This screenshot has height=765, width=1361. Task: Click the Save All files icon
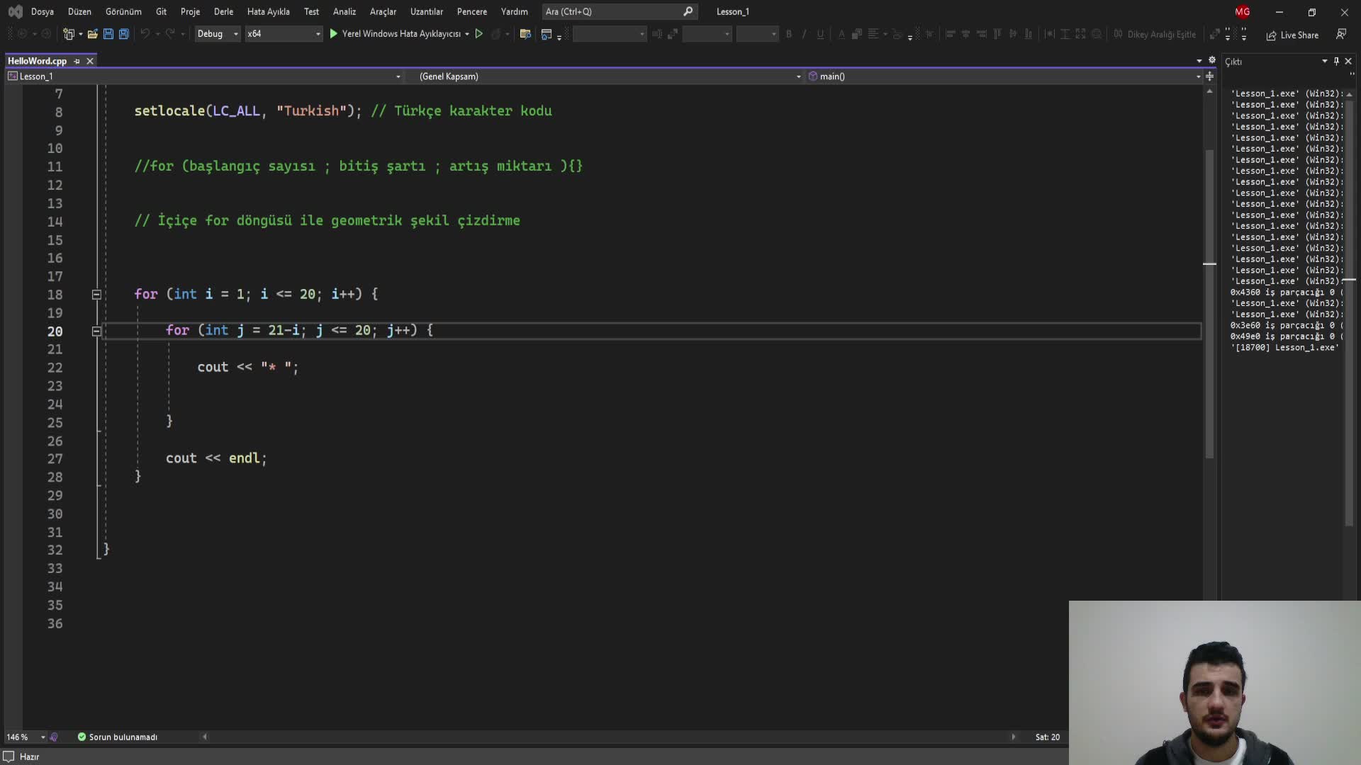(x=123, y=35)
